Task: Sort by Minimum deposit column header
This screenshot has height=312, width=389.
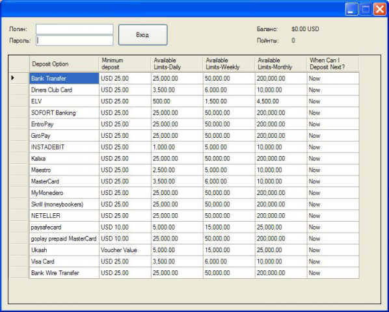Action: pos(125,64)
